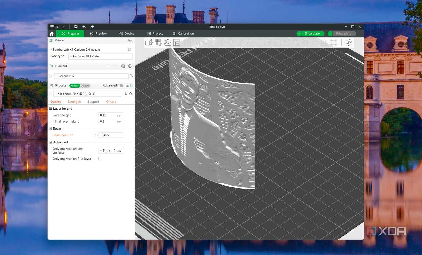Click the Add object cube icon

(x=149, y=42)
